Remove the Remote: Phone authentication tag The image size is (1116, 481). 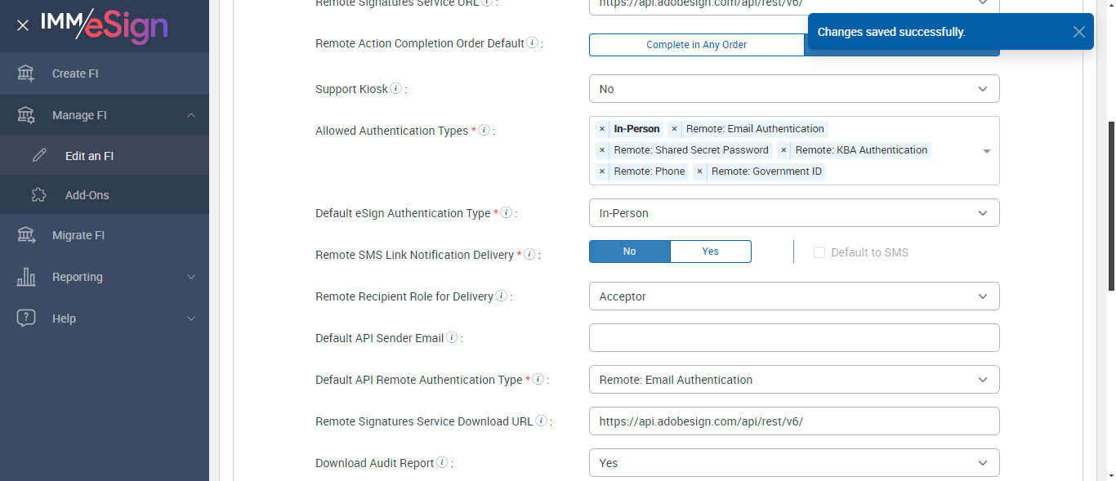pyautogui.click(x=602, y=171)
